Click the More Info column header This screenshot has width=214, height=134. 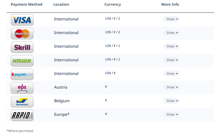pos(170,5)
